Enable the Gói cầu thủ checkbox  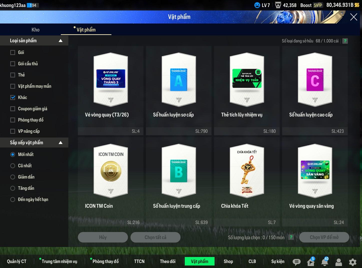coord(13,64)
